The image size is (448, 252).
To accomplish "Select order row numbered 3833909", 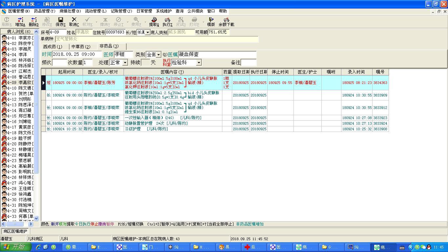I will coord(215,95).
